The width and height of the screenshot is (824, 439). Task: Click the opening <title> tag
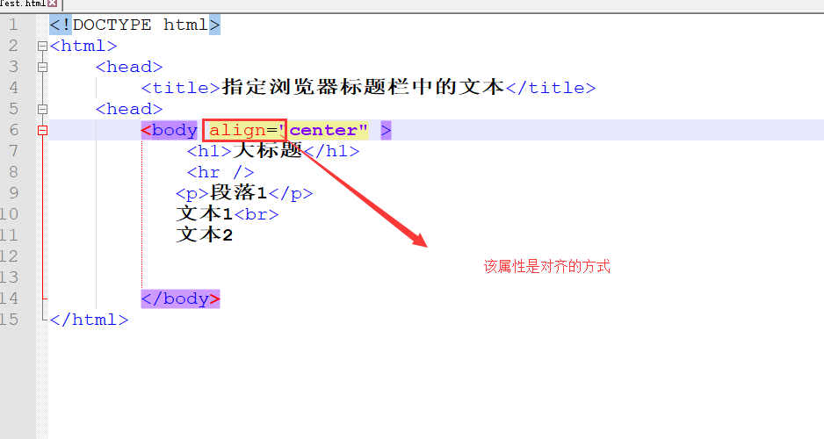click(181, 88)
